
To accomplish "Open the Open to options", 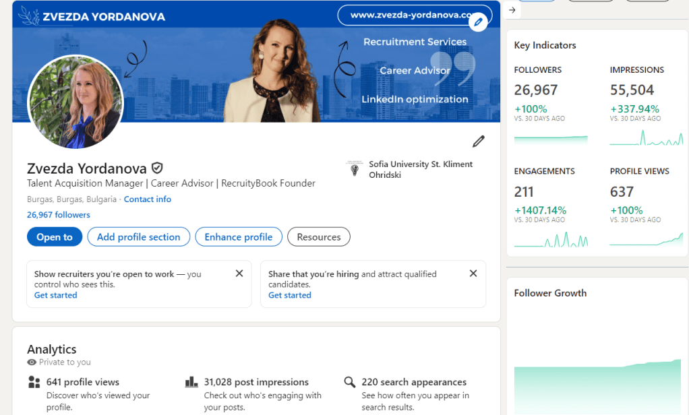I will [54, 236].
